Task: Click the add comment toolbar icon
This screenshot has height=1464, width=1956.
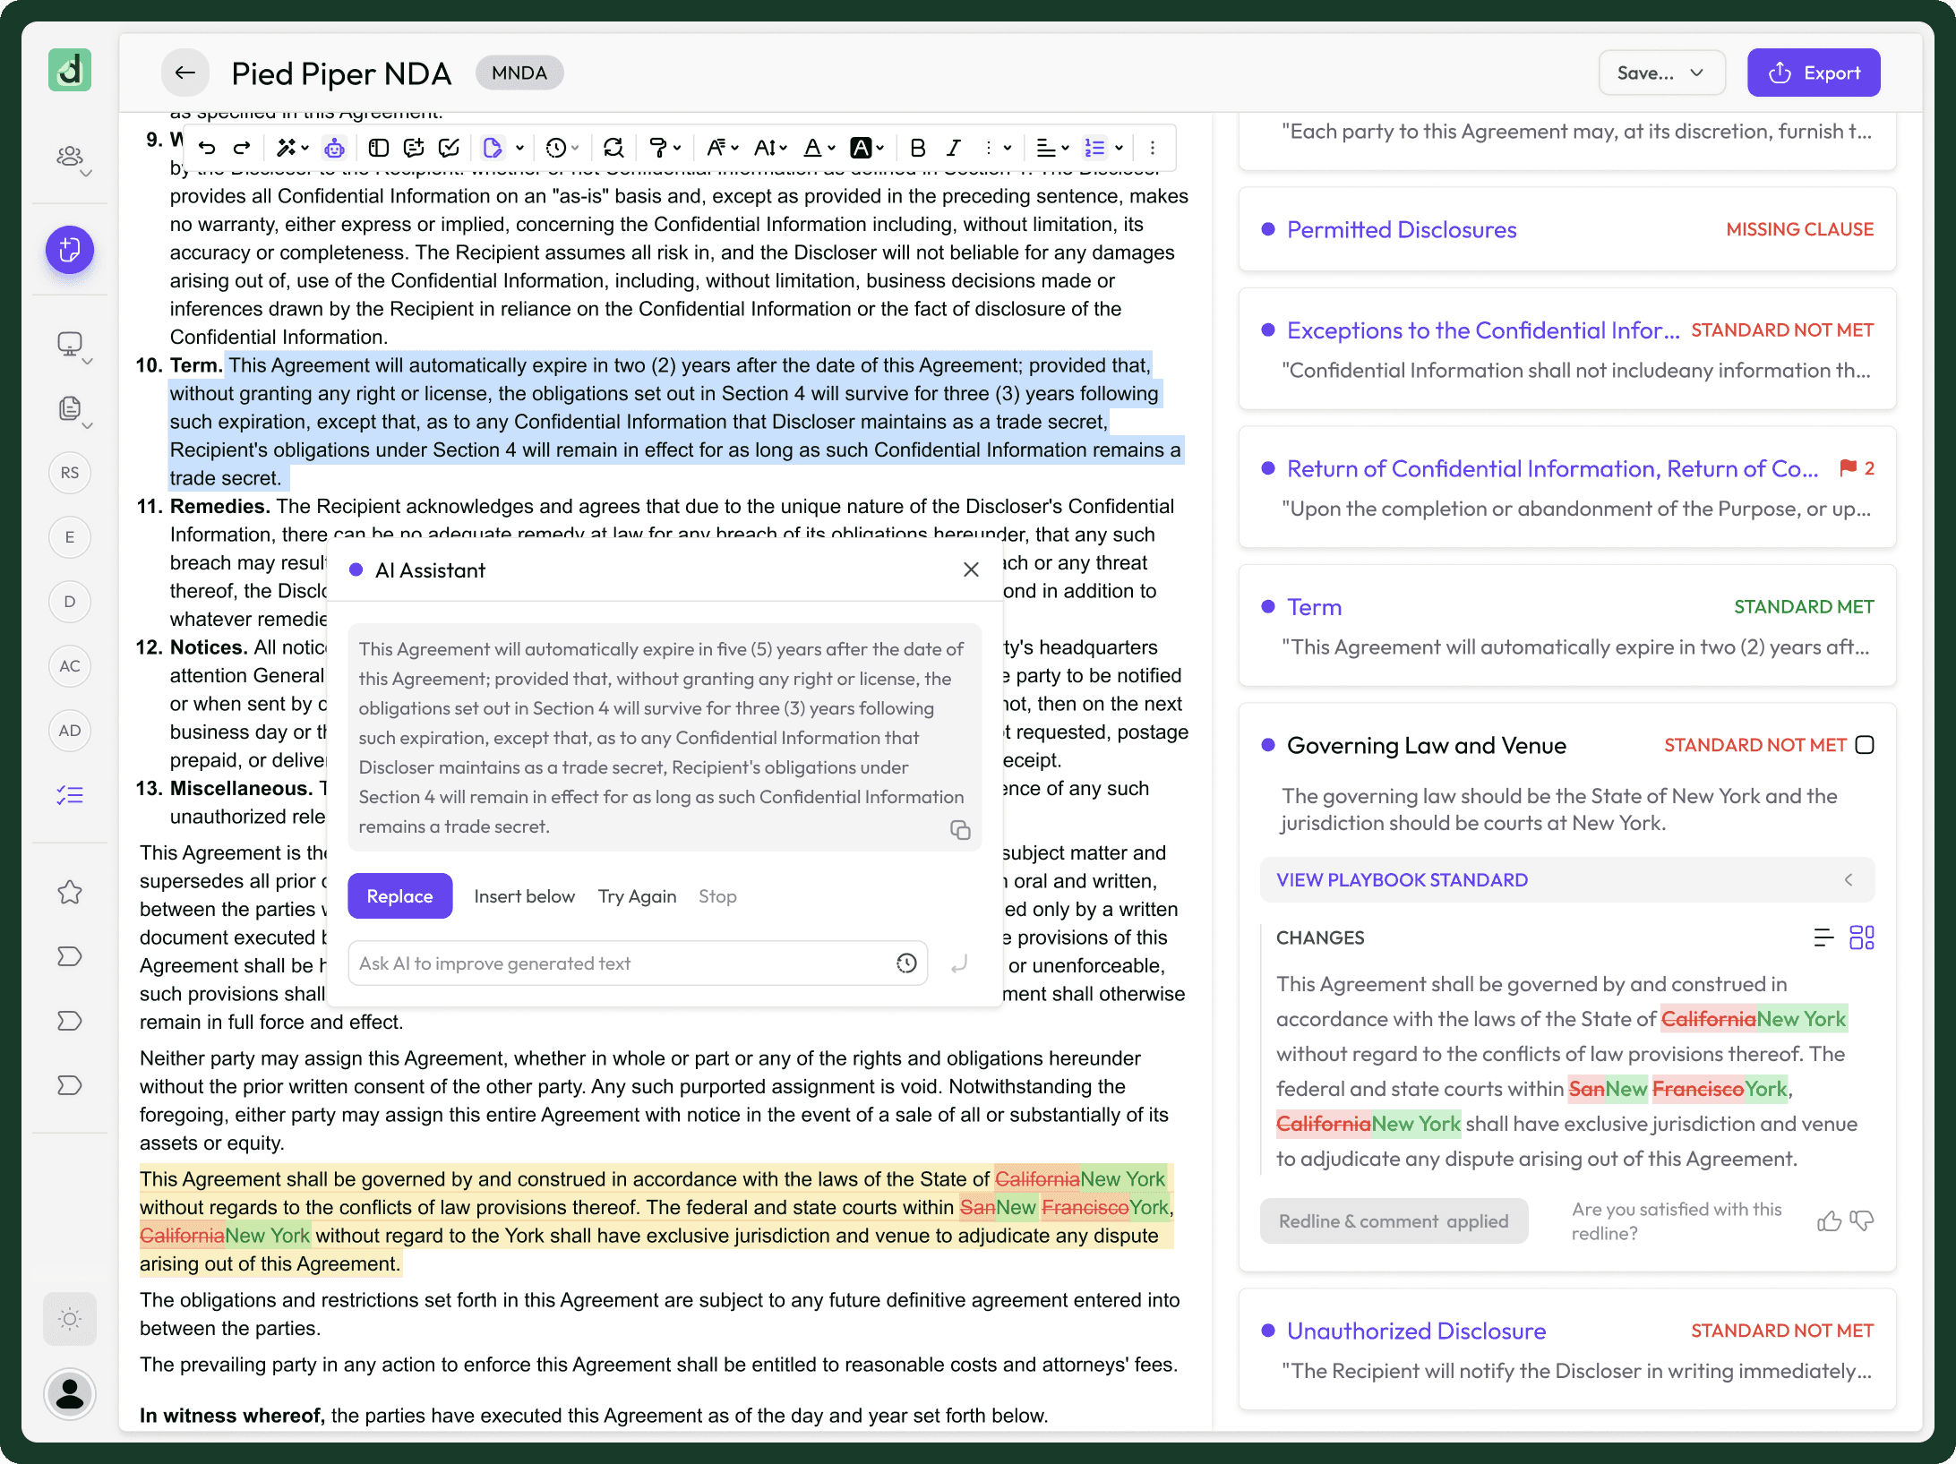Action: (413, 148)
